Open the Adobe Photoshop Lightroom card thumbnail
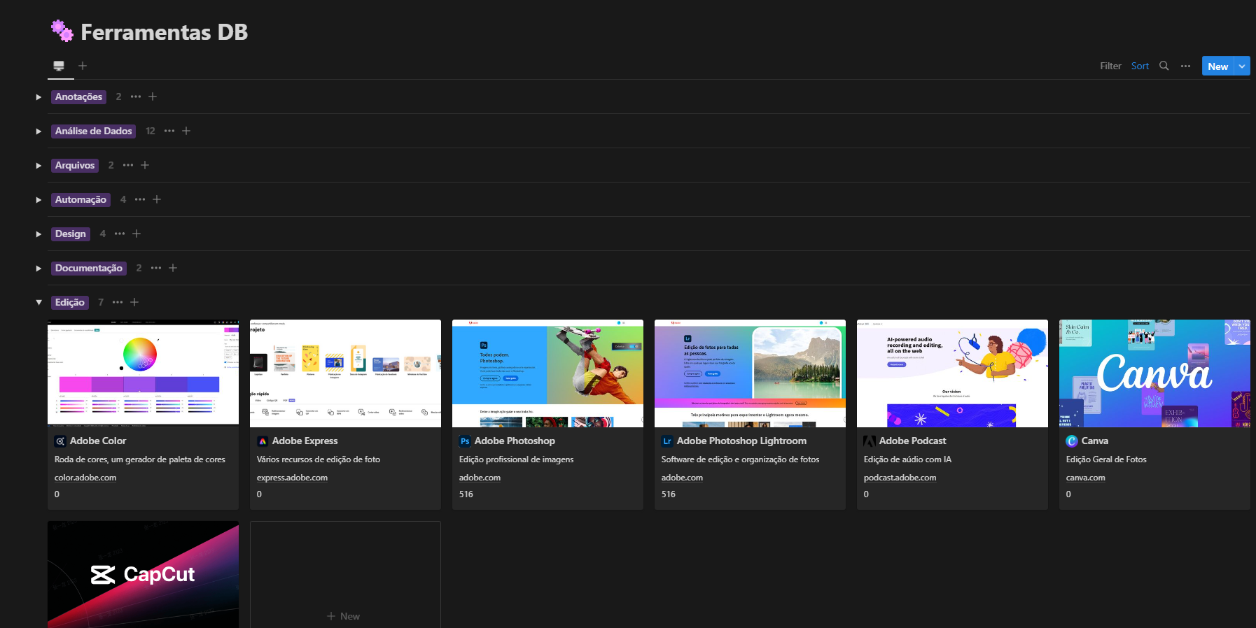Screen dimensions: 1256x628 [x=750, y=373]
